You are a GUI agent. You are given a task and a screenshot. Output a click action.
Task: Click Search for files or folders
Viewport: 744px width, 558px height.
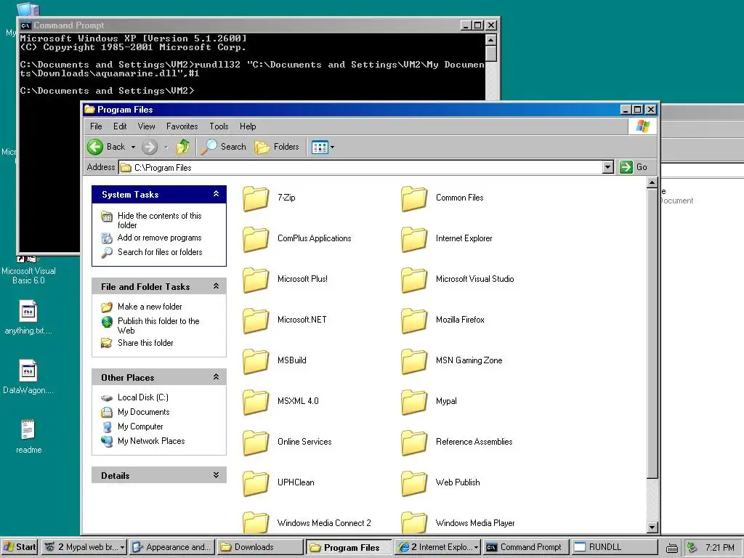pos(160,252)
